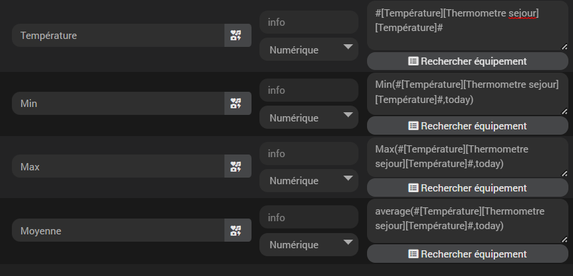Open Numérique subtype dropdown for Température

308,50
